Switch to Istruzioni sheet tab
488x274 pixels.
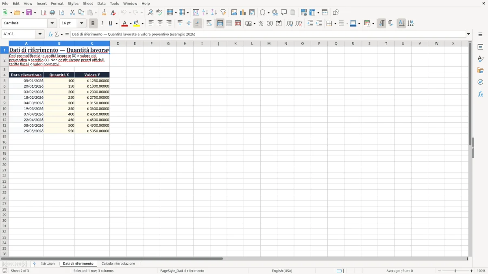[48, 264]
